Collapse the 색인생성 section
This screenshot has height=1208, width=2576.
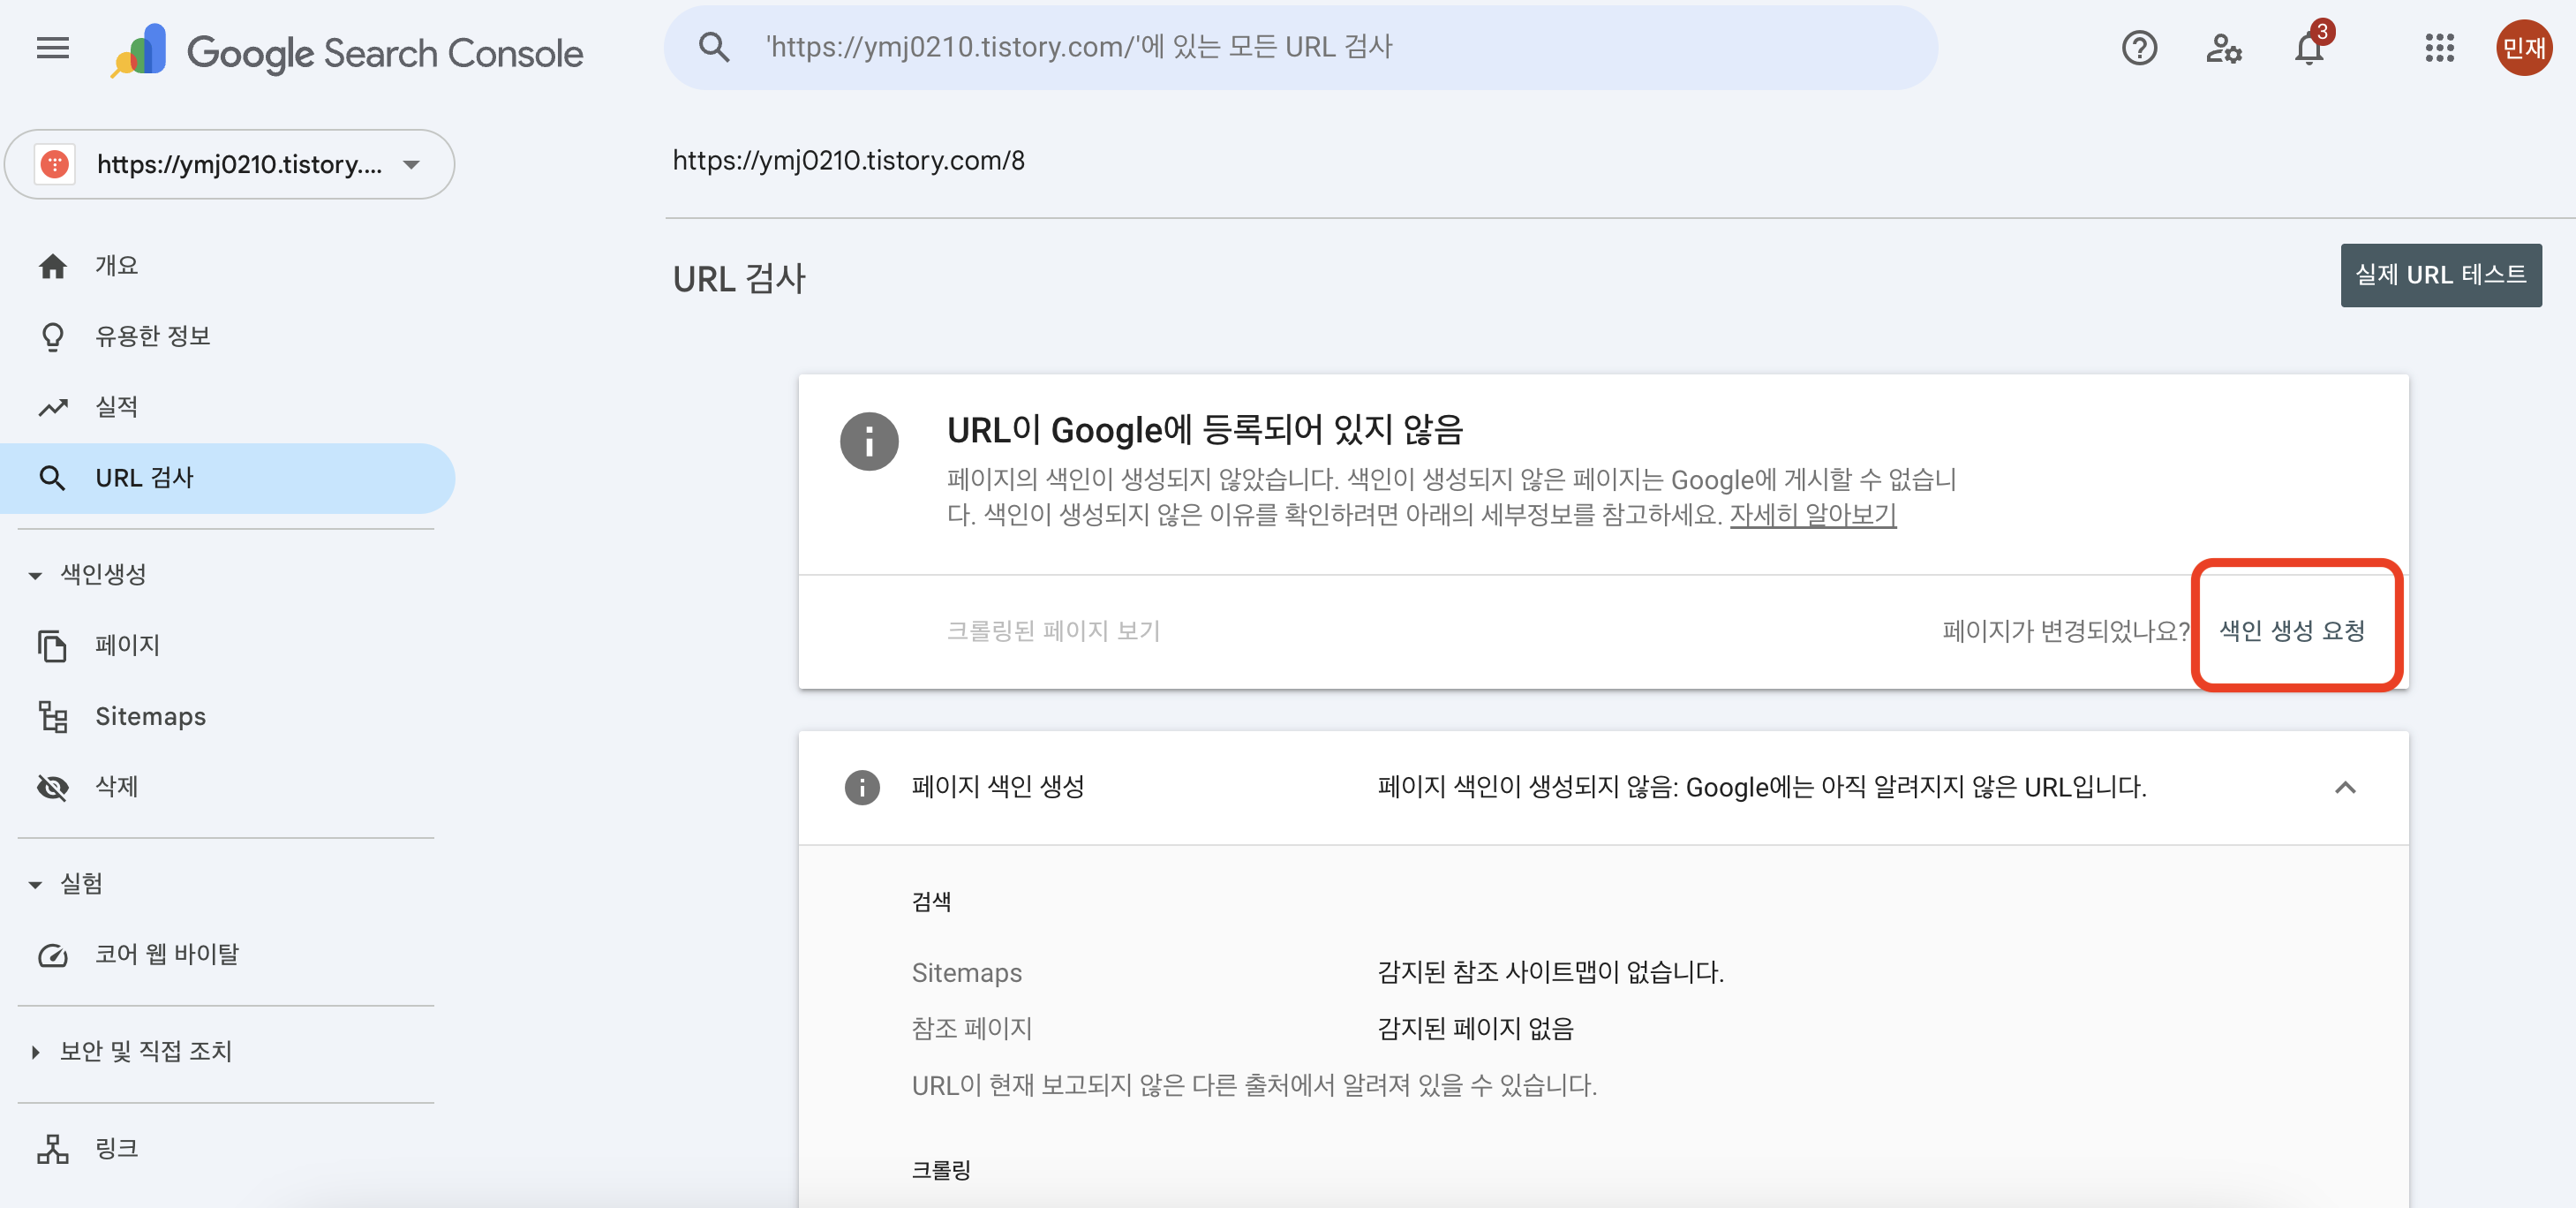36,574
